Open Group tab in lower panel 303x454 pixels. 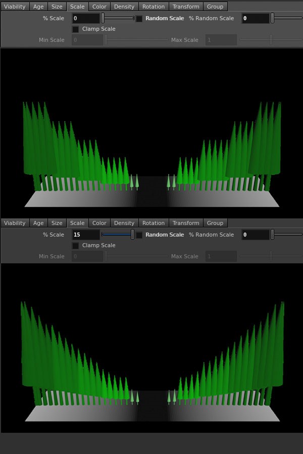[x=215, y=223]
